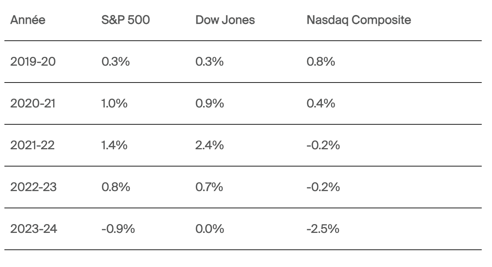Select Nasdaq Composite 0.4% cell

pyautogui.click(x=321, y=104)
